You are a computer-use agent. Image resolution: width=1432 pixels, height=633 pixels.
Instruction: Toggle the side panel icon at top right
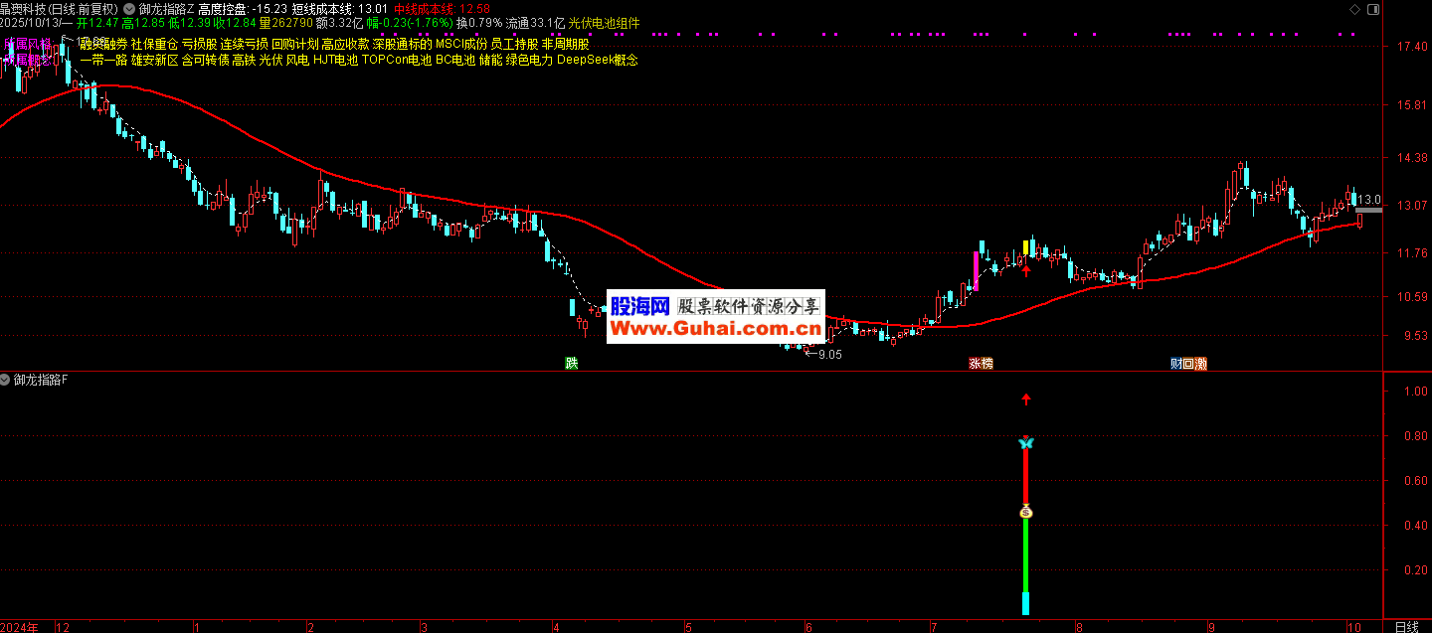1372,8
